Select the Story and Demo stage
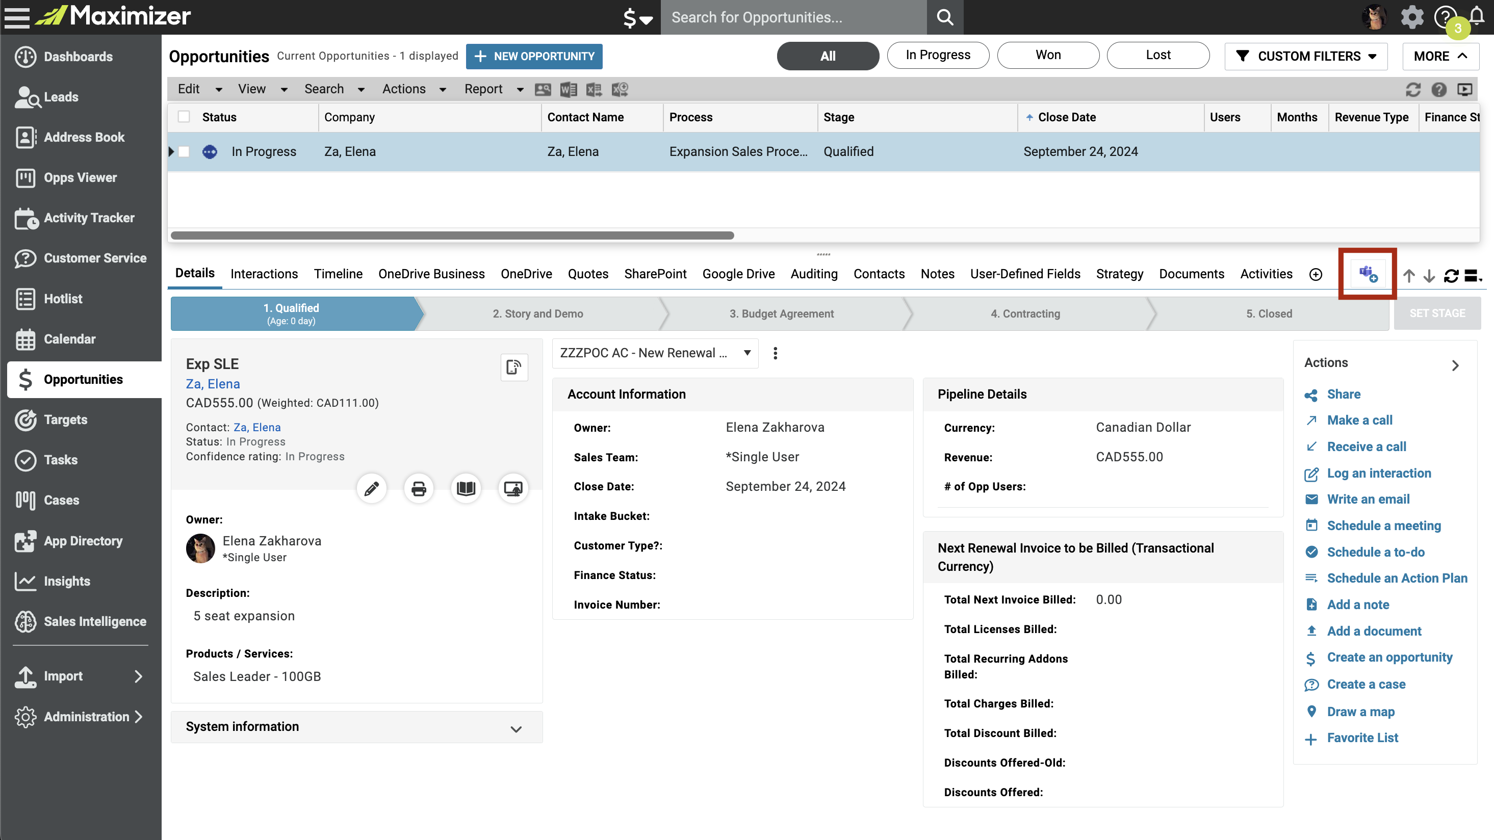 coord(537,313)
